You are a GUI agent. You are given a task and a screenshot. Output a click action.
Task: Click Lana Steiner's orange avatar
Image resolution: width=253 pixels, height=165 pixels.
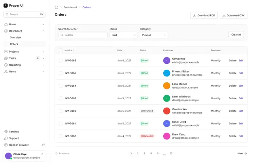[167, 85]
